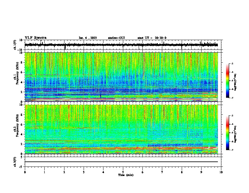The height and width of the screenshot is (193, 249).
Task: Click the "6" kHz tick on ch.2 spectrogram
Action: pyautogui.click(x=22, y=125)
